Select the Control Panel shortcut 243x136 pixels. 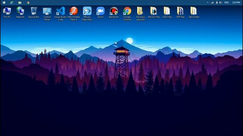47,14
